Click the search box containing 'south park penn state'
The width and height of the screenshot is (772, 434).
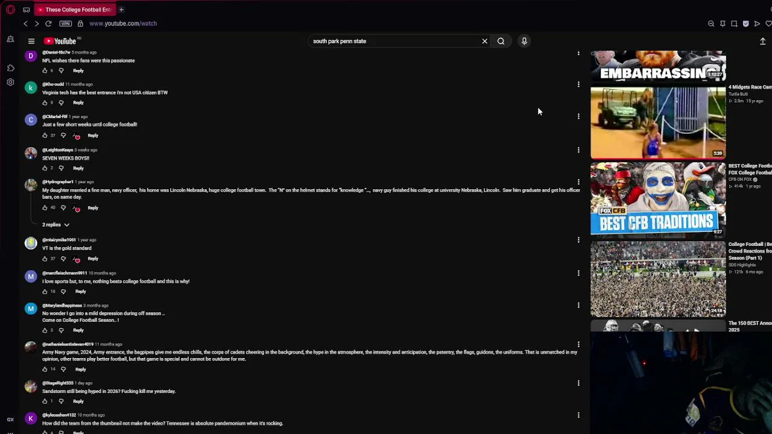tap(395, 41)
